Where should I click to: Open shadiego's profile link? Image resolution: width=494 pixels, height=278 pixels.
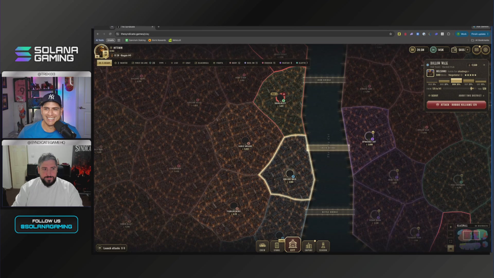[x=463, y=71]
